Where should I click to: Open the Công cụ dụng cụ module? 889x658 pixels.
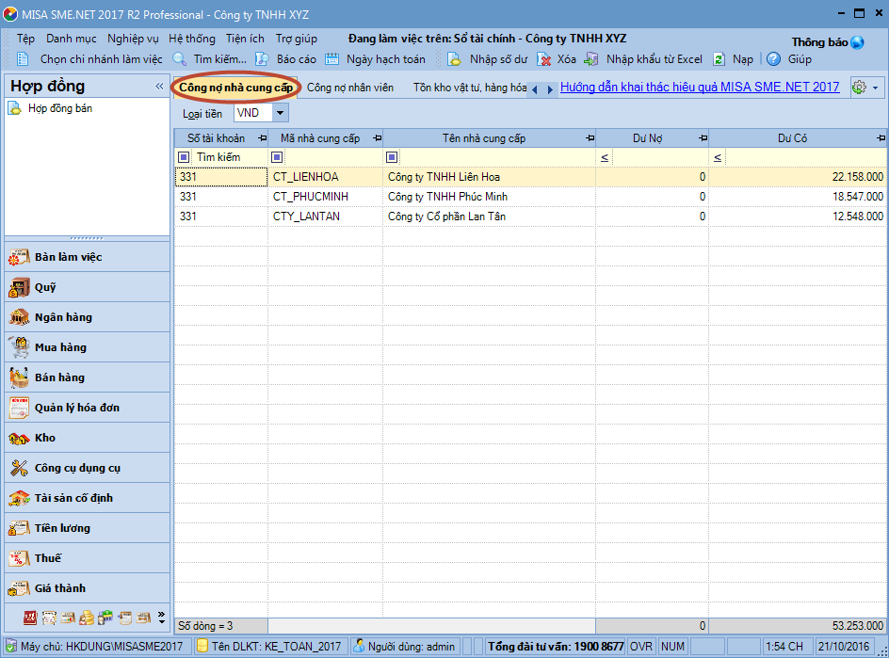tap(87, 468)
